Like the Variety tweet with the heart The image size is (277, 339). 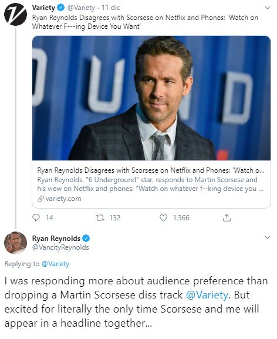[163, 218]
